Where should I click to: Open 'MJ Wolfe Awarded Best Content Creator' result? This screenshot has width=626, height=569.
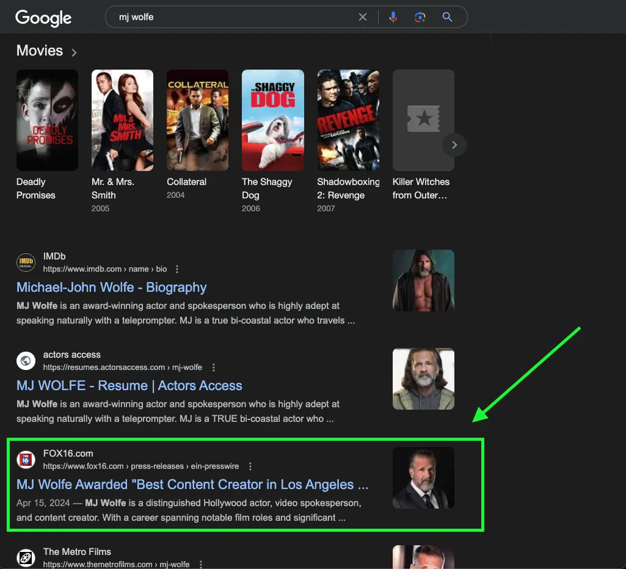coord(192,484)
